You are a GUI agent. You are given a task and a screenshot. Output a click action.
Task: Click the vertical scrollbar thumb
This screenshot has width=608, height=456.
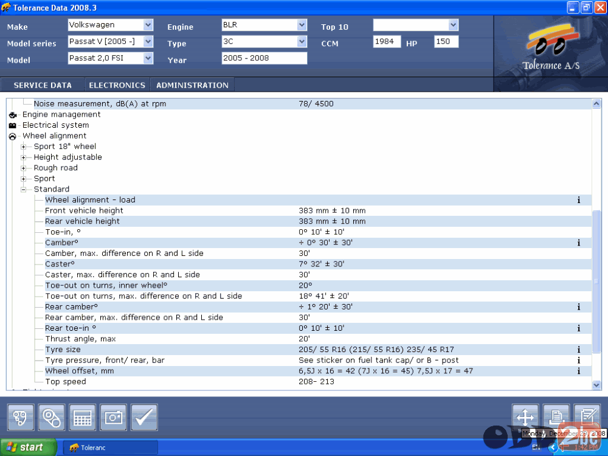pyautogui.click(x=596, y=282)
